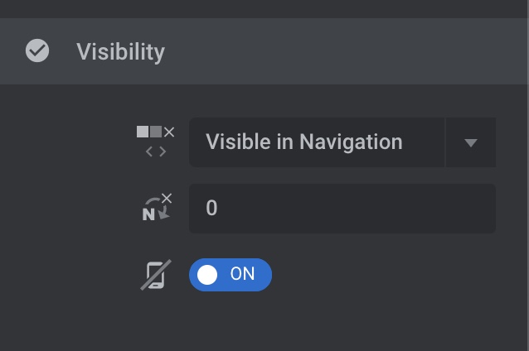Click the N arrow icon beside the number field
529x351 pixels.
pos(155,208)
